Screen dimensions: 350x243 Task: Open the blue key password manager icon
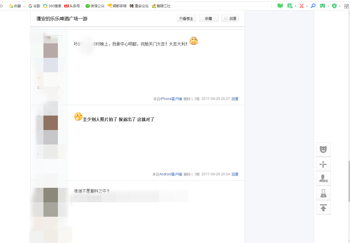[x=313, y=6]
